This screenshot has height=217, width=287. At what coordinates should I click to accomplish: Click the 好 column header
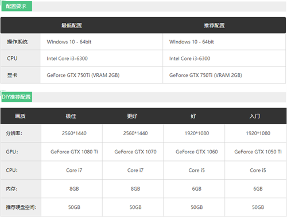(193, 116)
